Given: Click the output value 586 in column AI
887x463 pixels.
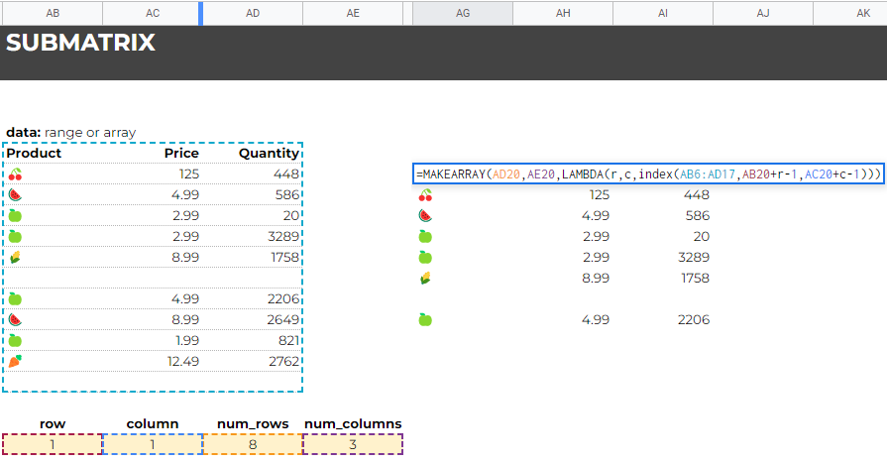Looking at the screenshot, I should coord(697,216).
